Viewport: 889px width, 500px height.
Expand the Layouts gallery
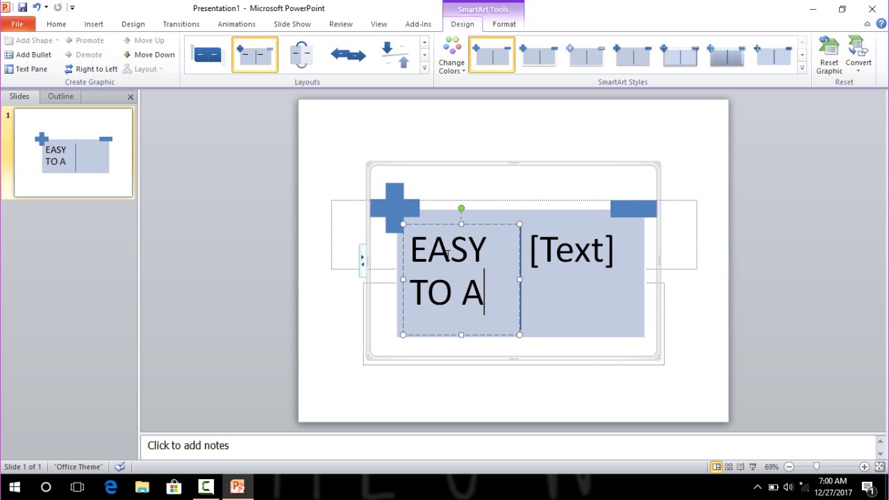[424, 68]
